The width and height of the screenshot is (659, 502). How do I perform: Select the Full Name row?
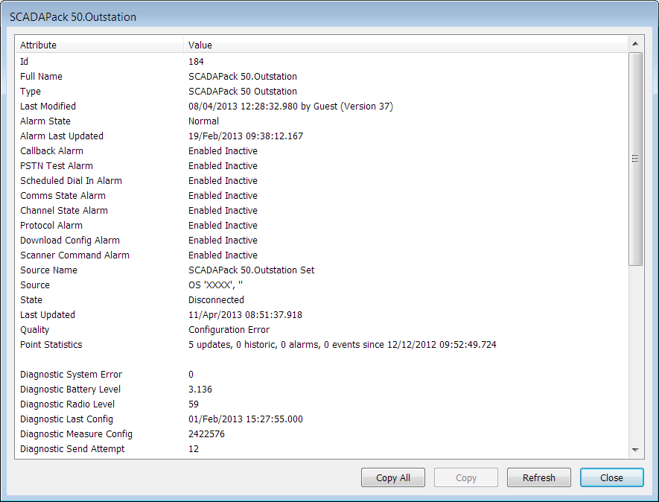pyautogui.click(x=42, y=77)
